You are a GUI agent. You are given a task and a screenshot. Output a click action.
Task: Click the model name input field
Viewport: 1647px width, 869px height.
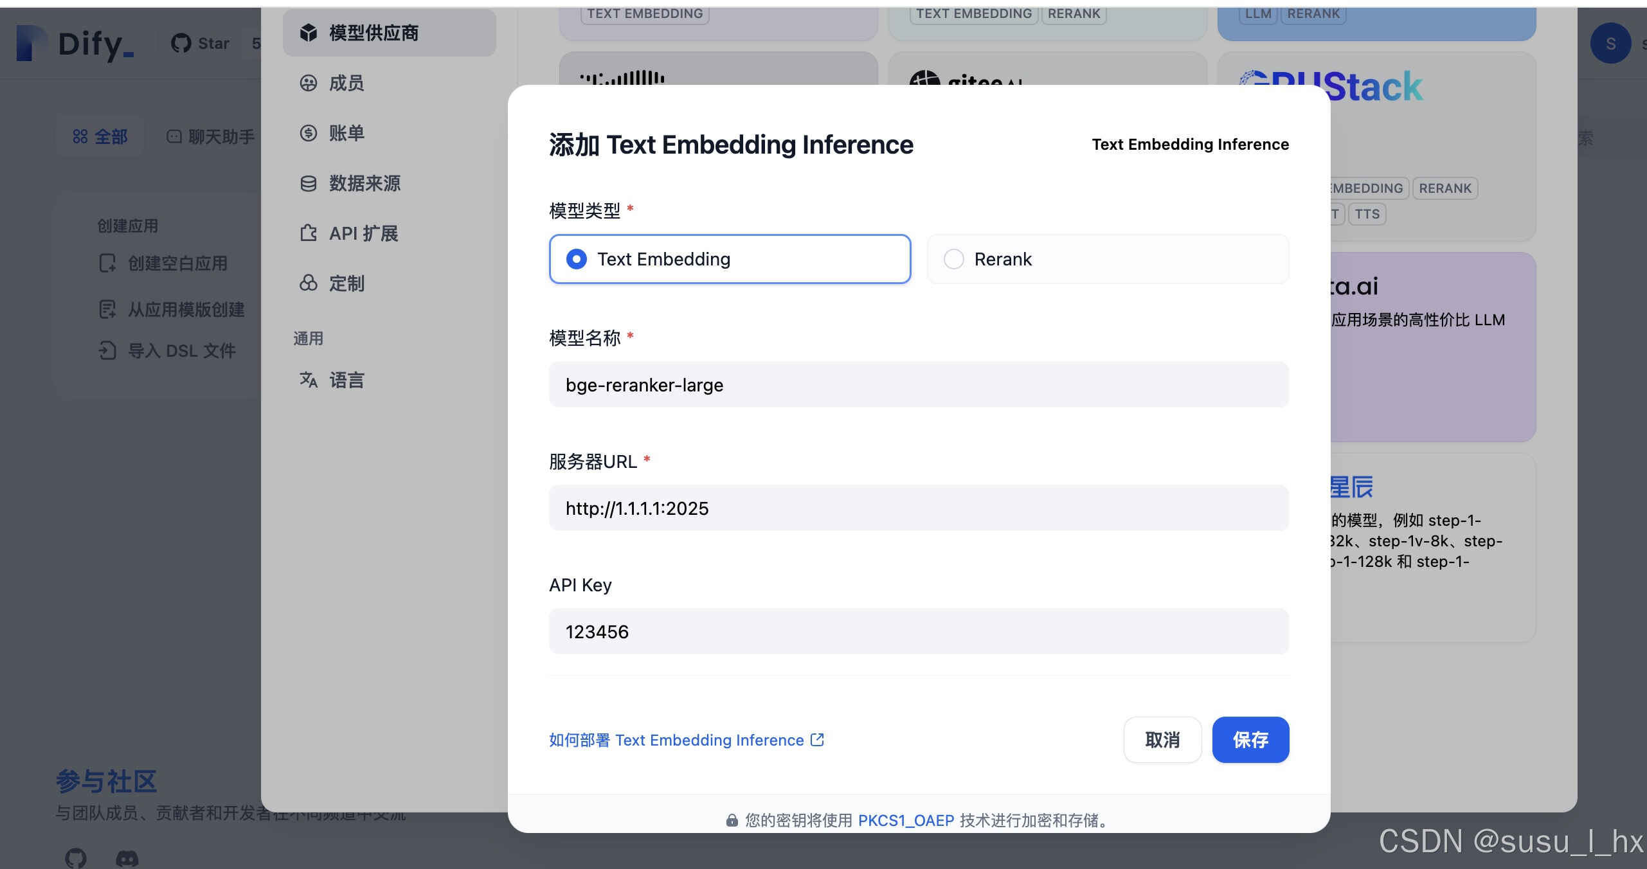(x=918, y=384)
